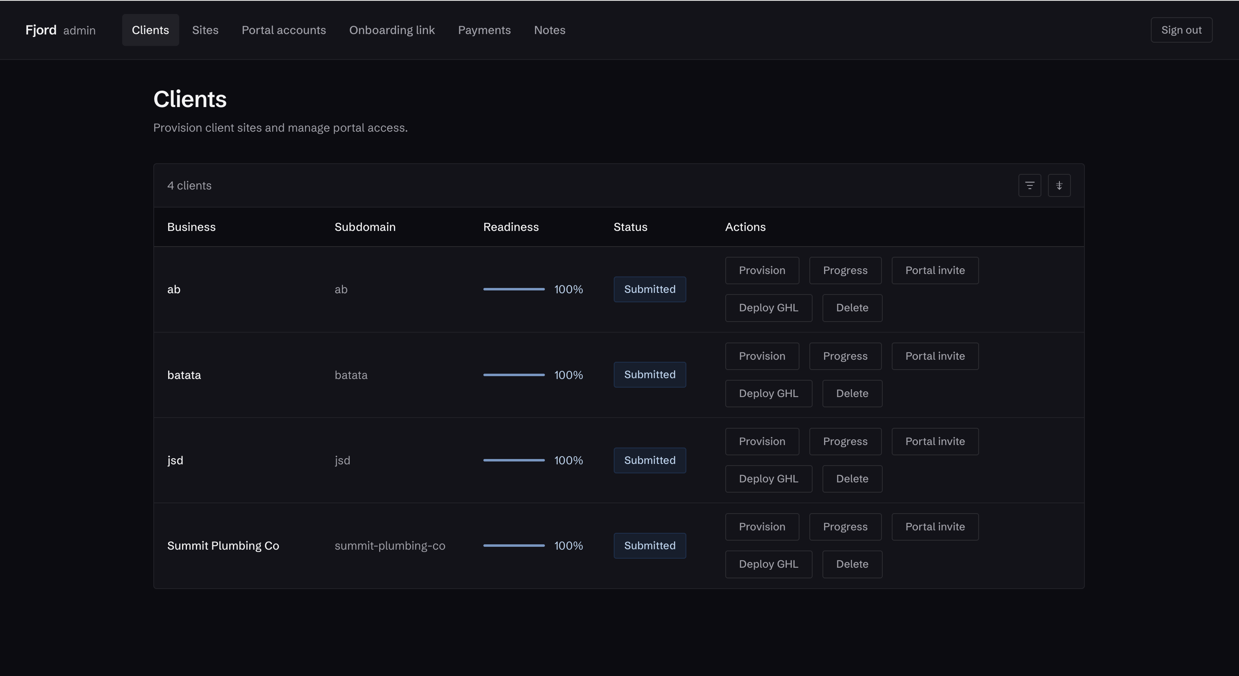Click the ab business name
Screen dimensions: 1239x676
[x=174, y=289]
